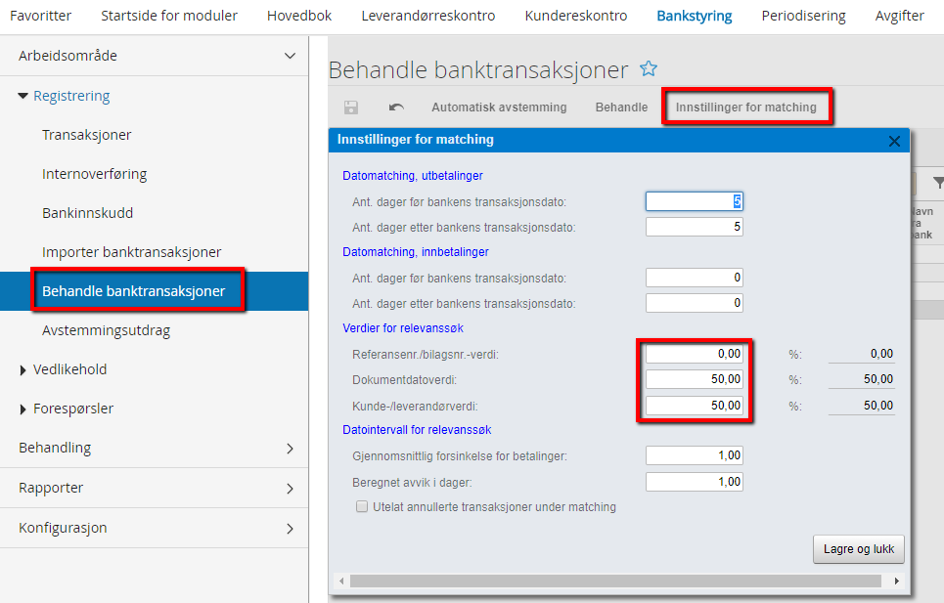
Task: Open Transaksjoner in sidebar
Action: coord(87,135)
